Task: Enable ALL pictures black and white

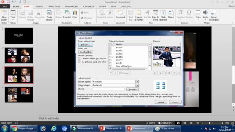Action: [79, 62]
